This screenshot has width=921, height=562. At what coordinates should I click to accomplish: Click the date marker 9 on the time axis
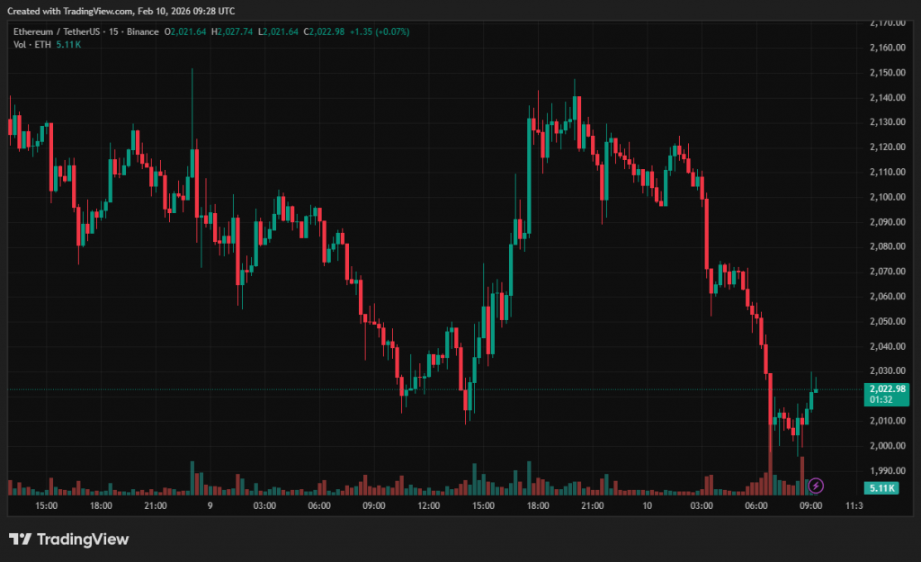coord(210,506)
